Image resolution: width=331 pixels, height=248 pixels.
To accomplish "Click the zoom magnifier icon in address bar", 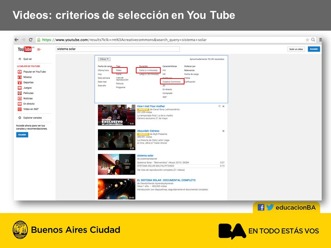I will (x=313, y=40).
